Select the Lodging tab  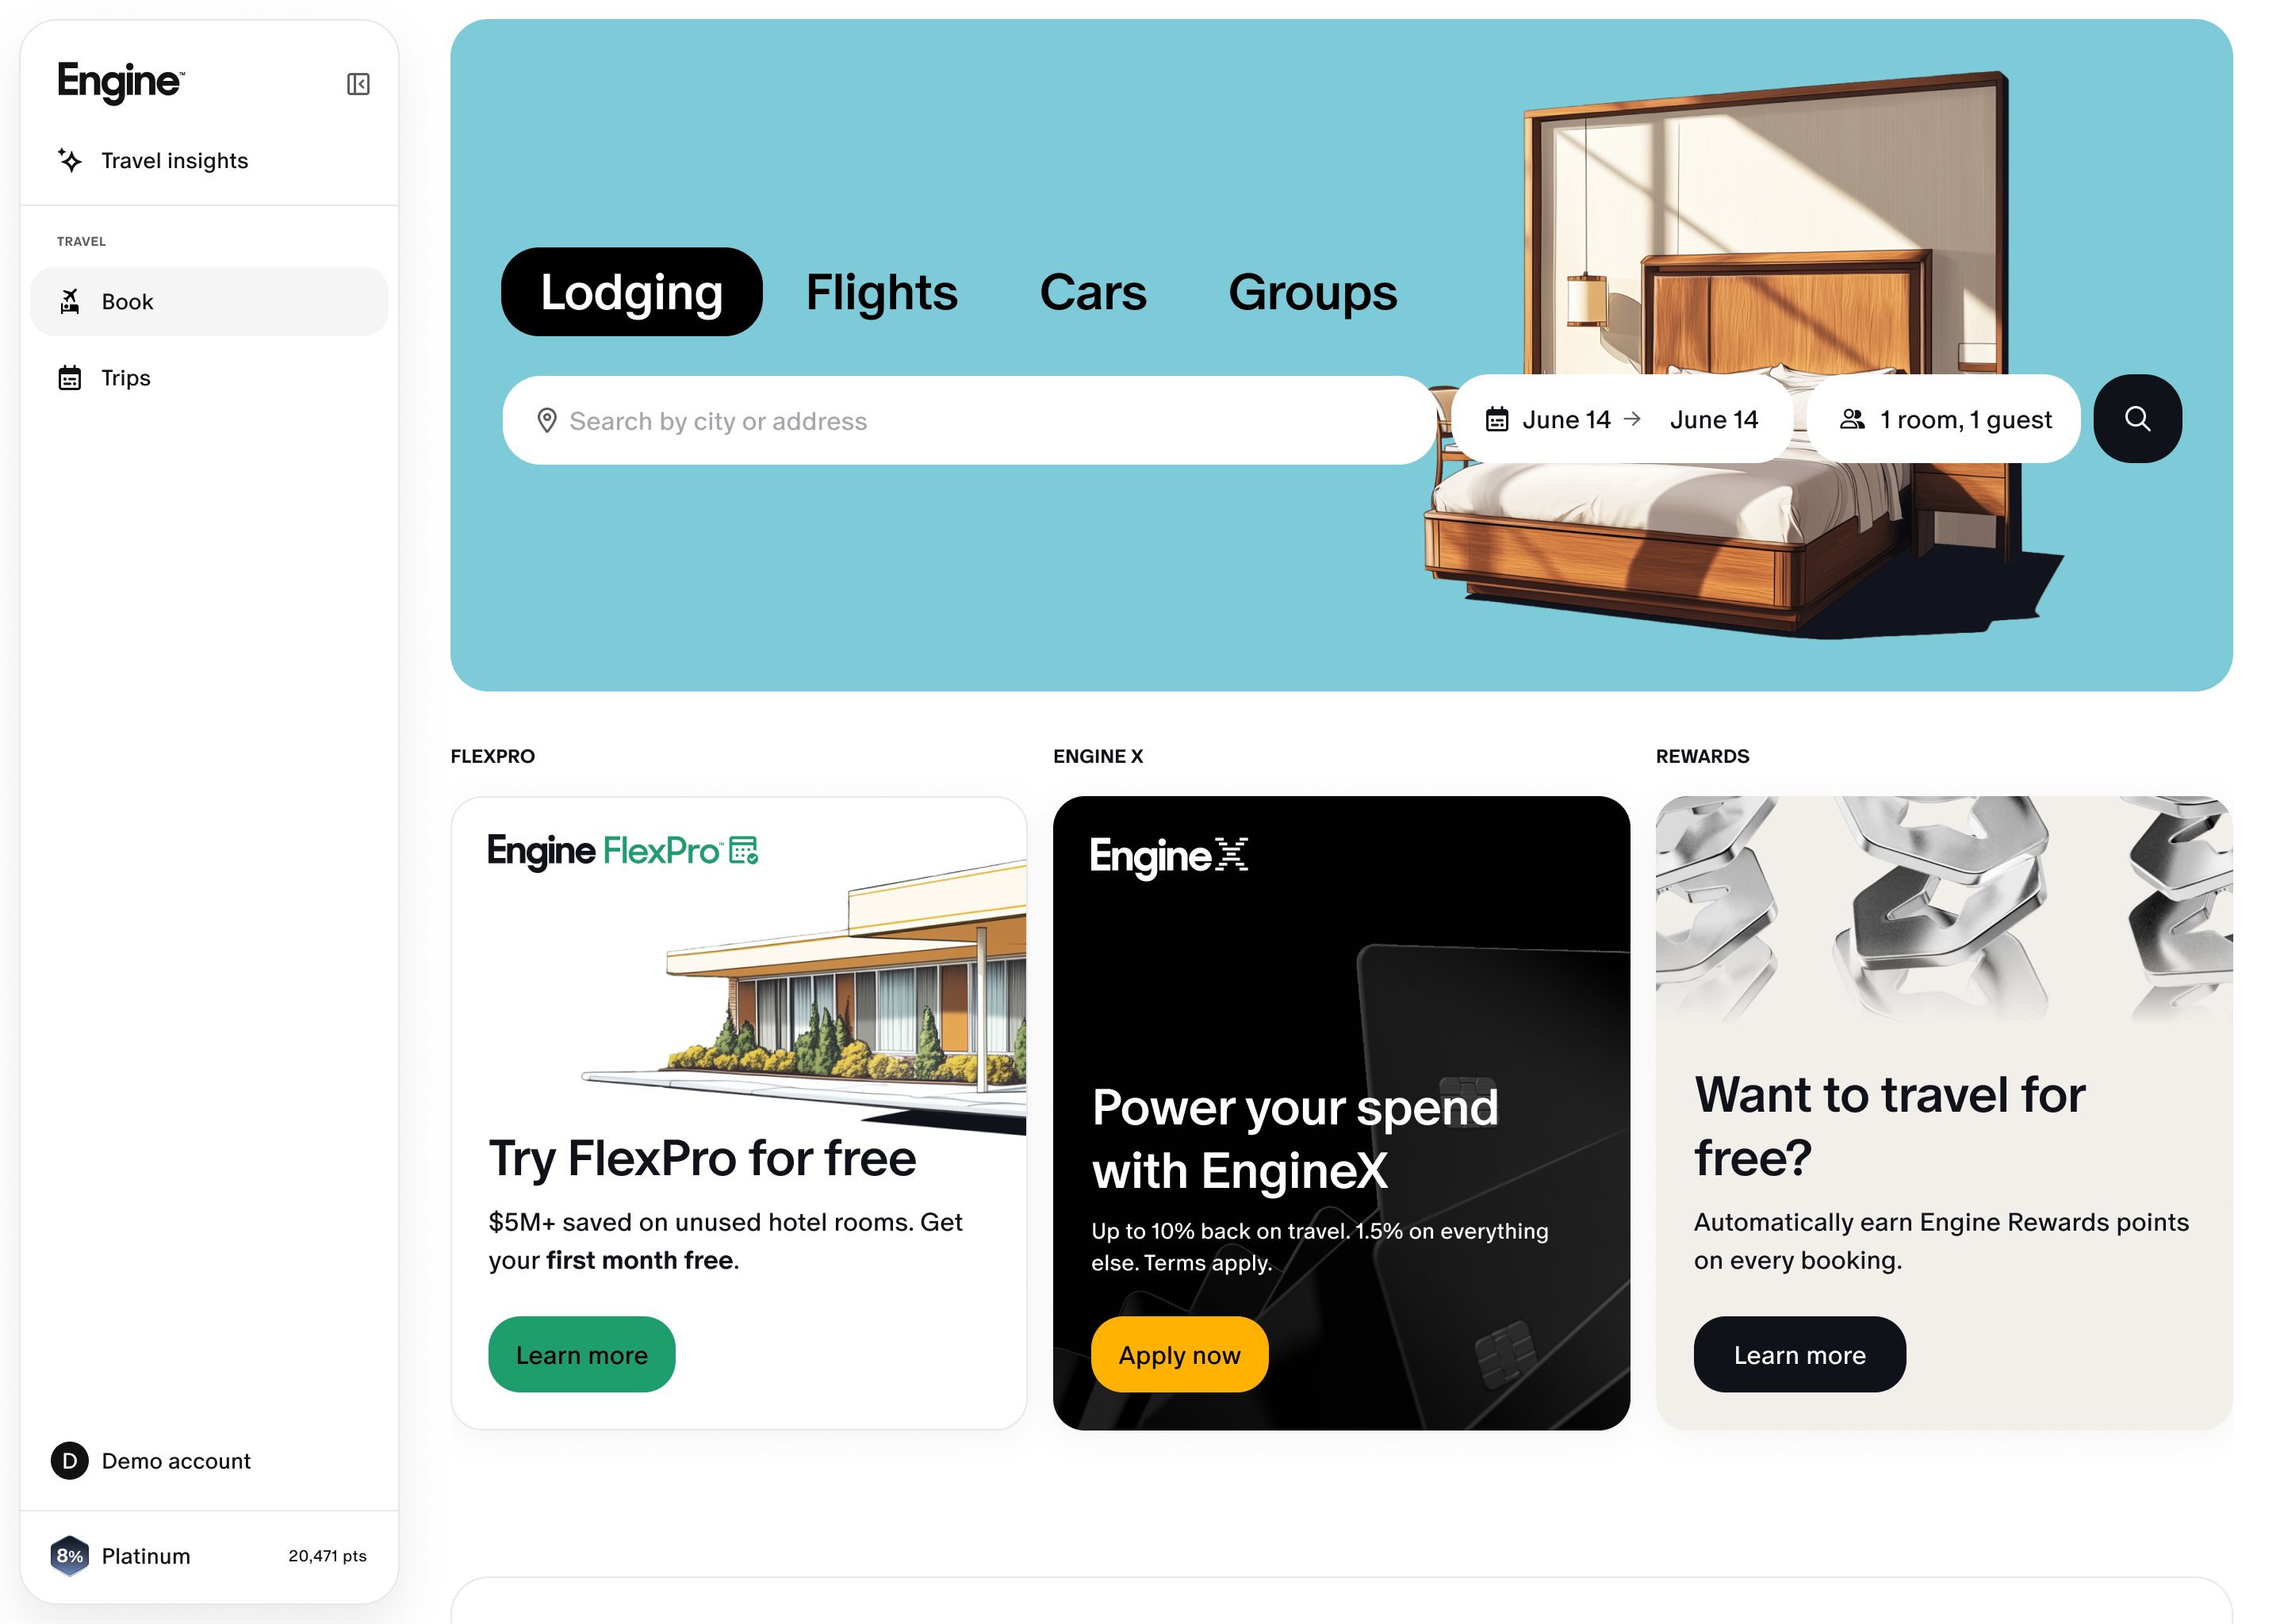coord(632,292)
